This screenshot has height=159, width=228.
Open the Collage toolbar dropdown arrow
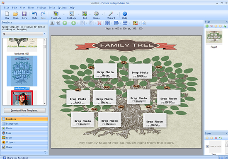tap(79, 15)
